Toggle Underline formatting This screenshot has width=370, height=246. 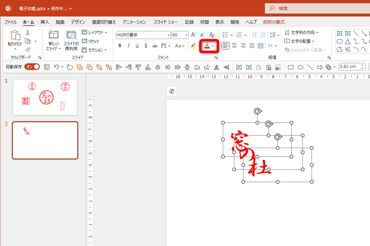coord(137,46)
